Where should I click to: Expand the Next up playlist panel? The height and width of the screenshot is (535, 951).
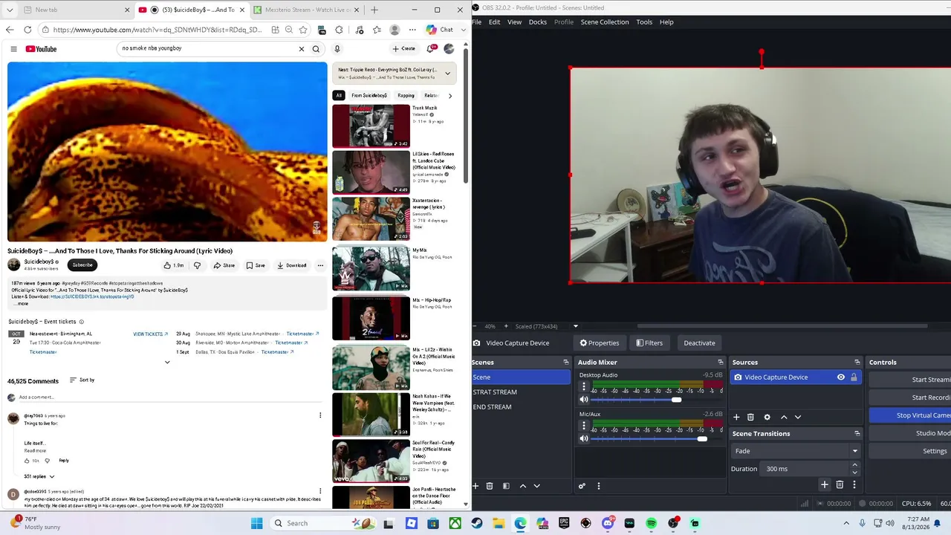point(447,74)
